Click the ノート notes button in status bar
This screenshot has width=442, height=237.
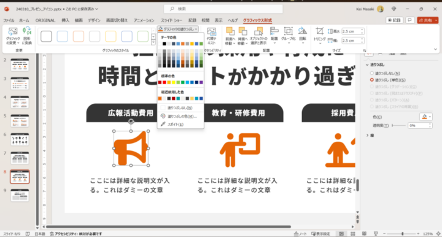(x=300, y=234)
